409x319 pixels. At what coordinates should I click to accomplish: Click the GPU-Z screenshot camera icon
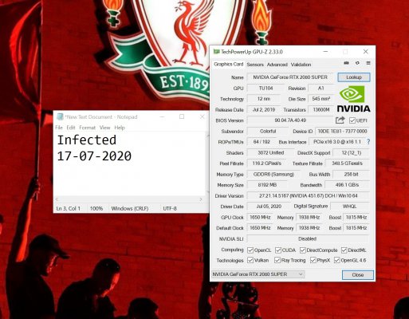[346, 63]
